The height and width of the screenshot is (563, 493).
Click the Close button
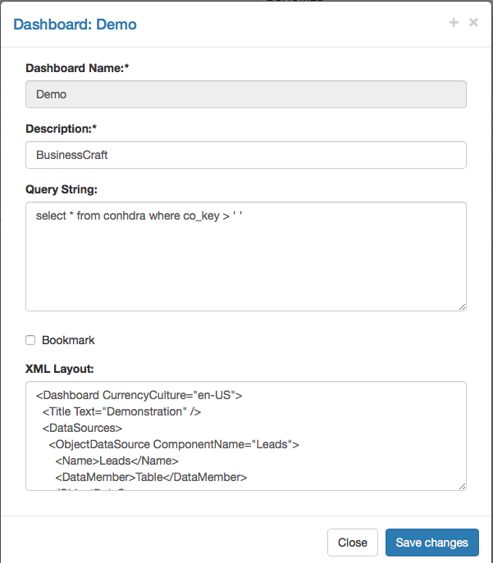point(353,543)
